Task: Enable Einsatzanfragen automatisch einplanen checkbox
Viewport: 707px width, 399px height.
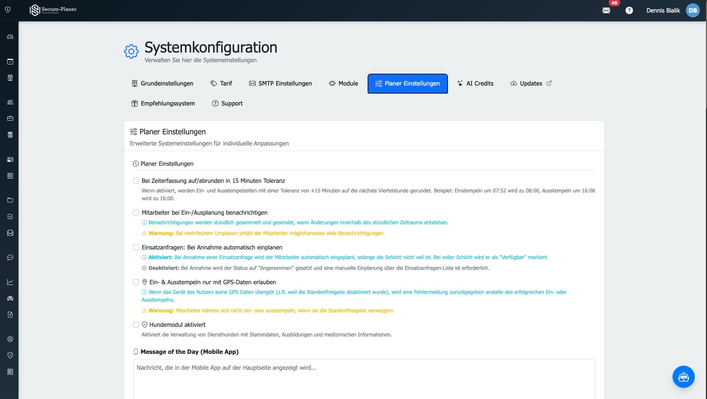Action: (x=136, y=247)
